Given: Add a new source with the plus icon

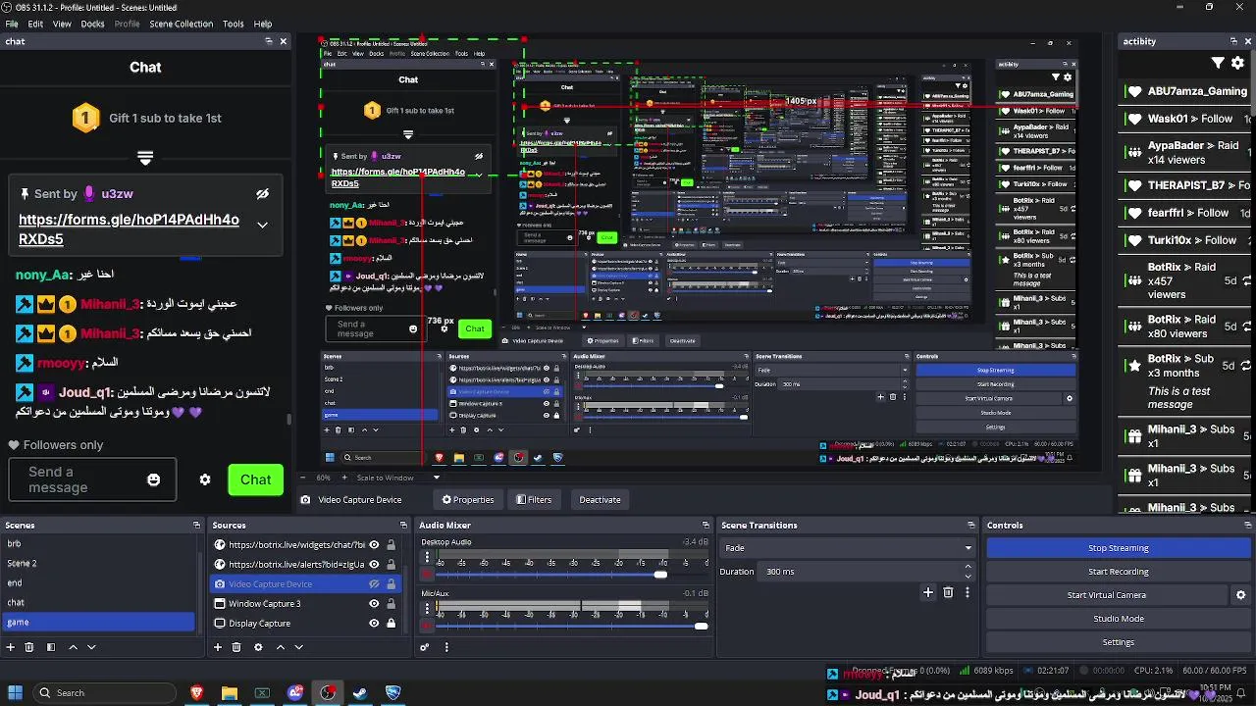Looking at the screenshot, I should [218, 647].
